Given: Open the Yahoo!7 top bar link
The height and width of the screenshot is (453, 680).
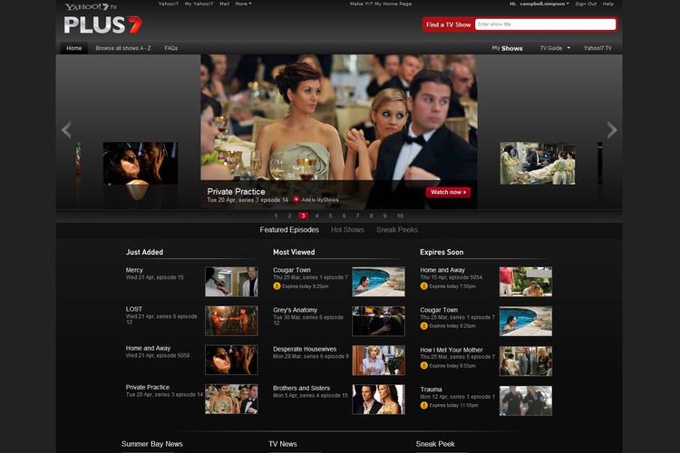Looking at the screenshot, I should coord(169,4).
